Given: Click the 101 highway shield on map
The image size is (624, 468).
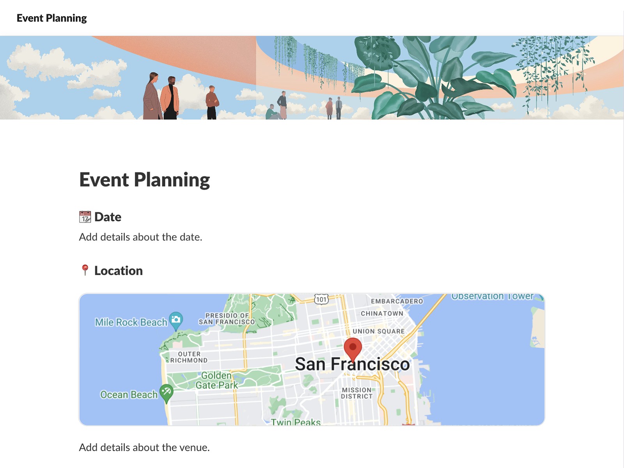Looking at the screenshot, I should (x=321, y=300).
